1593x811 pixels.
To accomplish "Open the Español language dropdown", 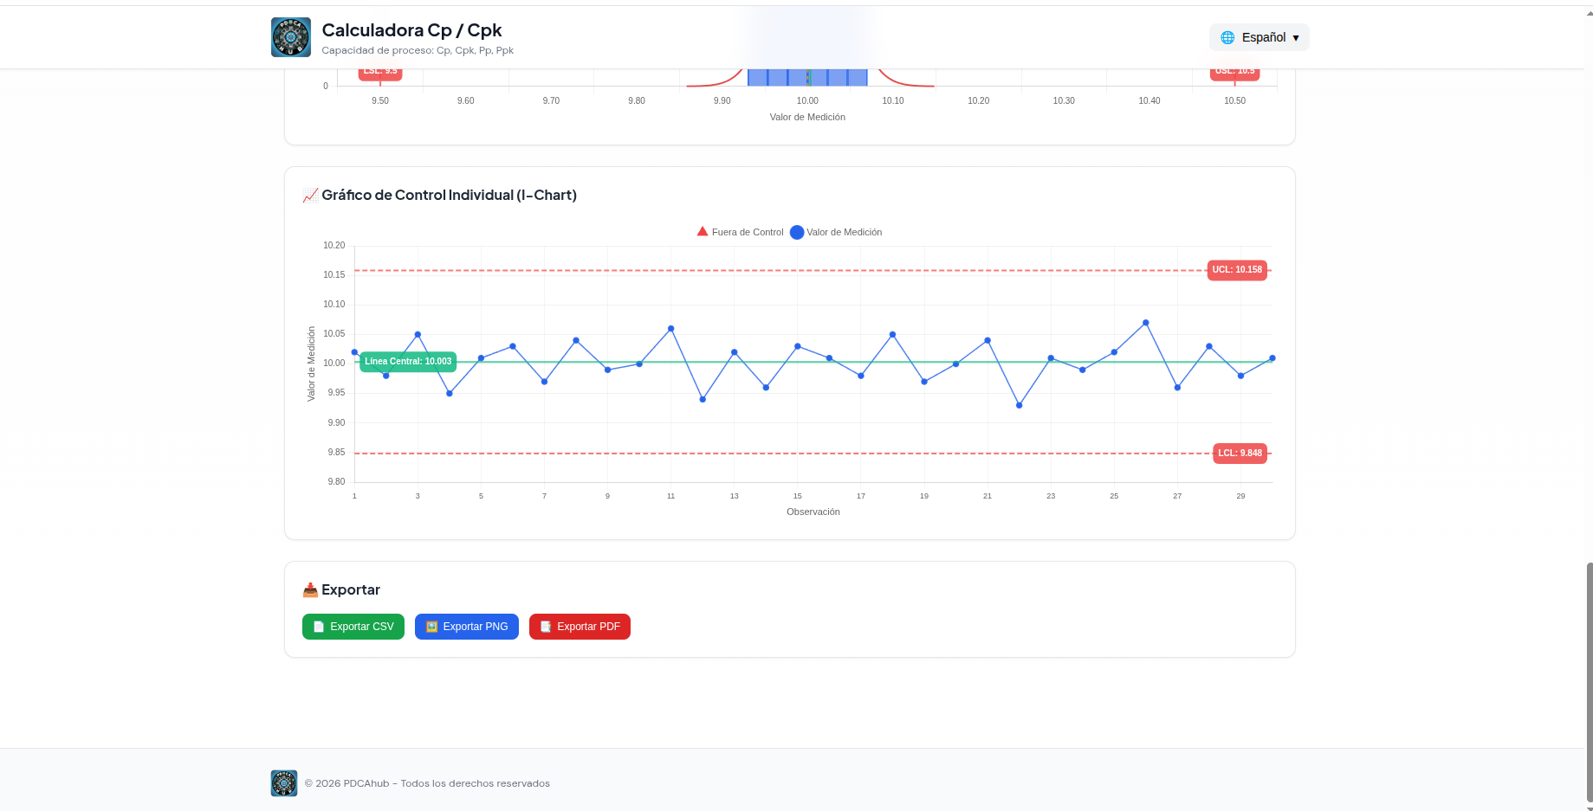I will click(1259, 37).
